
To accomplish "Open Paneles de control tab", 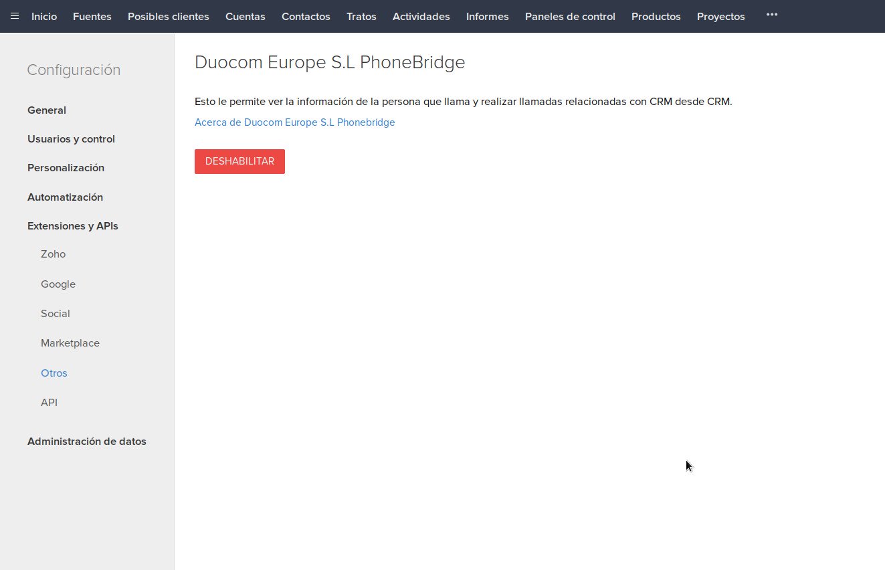I will (570, 17).
